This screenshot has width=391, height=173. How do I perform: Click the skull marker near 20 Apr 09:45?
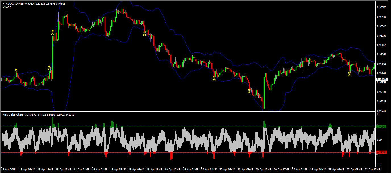(249, 91)
